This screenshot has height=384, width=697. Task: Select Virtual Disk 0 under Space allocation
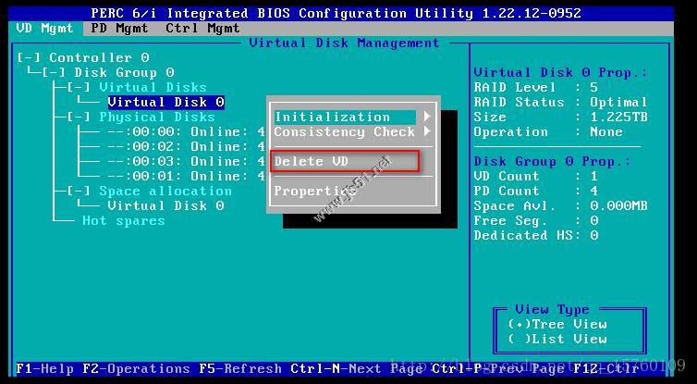(165, 205)
